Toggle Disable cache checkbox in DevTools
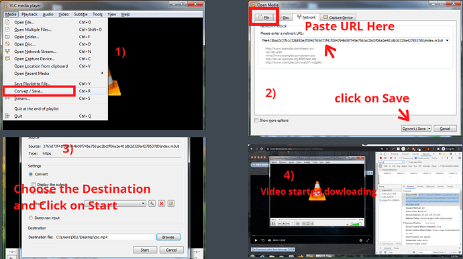The image size is (463, 259). click(x=416, y=158)
